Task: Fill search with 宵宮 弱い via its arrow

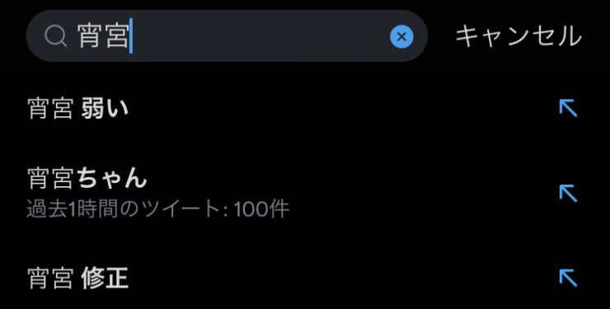Action: click(x=568, y=108)
